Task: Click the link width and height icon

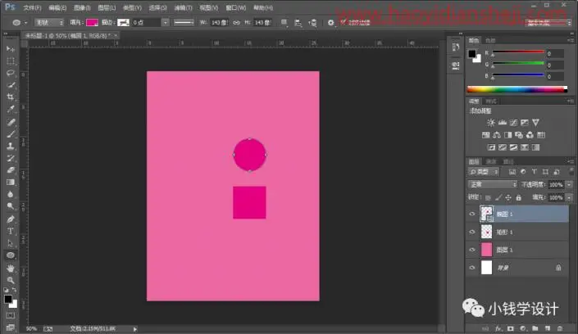Action: pos(236,22)
